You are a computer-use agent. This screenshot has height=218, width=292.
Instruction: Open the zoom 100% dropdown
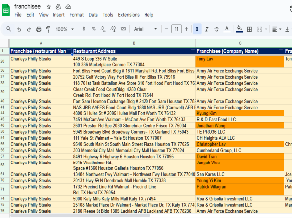[65, 29]
